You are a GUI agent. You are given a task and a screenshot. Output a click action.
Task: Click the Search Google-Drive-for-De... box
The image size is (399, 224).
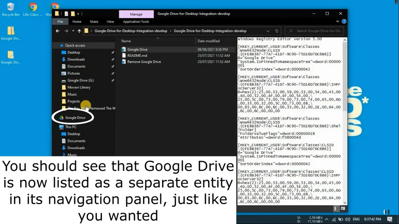(x=314, y=31)
